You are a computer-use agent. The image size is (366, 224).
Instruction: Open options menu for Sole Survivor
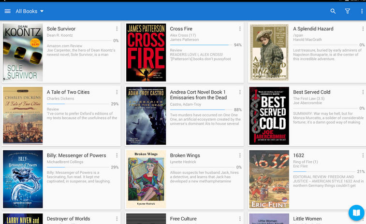117,28
